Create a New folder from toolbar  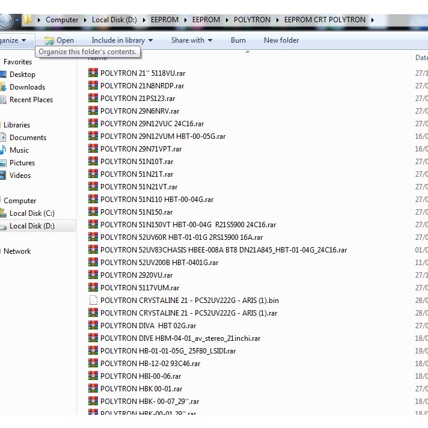(281, 40)
